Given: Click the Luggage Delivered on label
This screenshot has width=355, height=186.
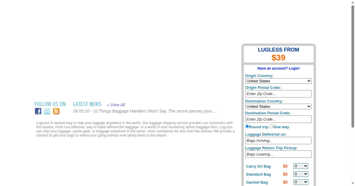Looking at the screenshot, I should point(266,134).
